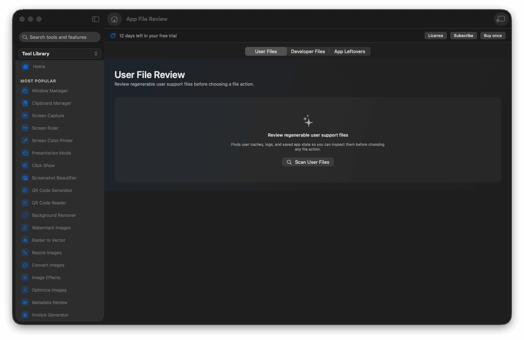The height and width of the screenshot is (340, 524).
Task: Switch to the Developer Files tab
Action: [308, 51]
